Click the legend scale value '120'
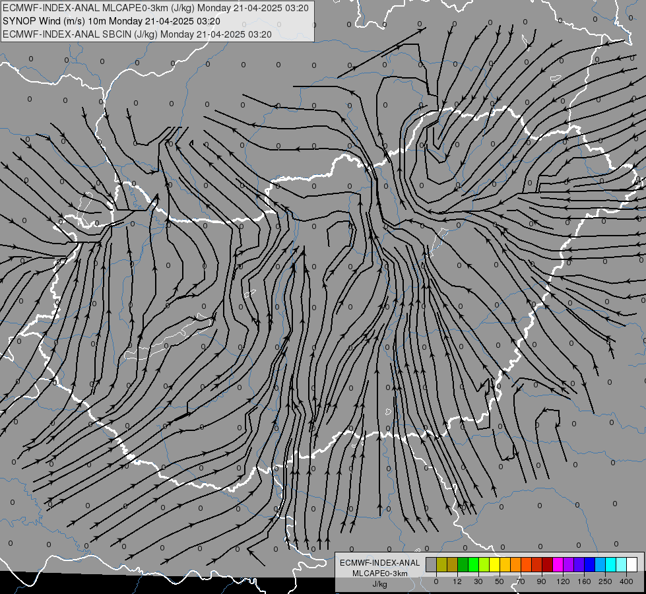Screen dimensions: 646x594 click(x=563, y=581)
